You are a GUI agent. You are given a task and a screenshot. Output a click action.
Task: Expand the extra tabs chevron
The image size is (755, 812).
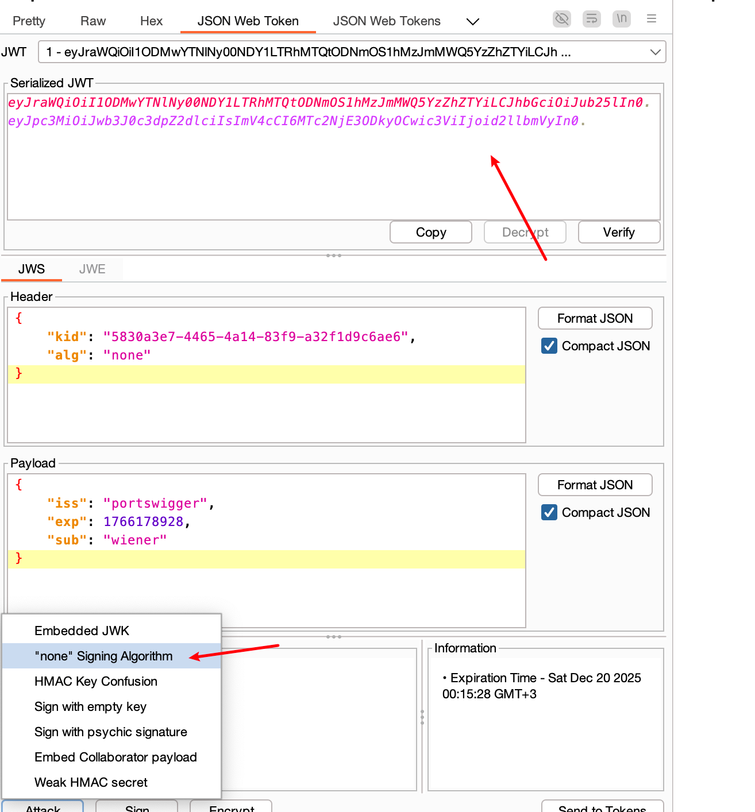click(472, 22)
